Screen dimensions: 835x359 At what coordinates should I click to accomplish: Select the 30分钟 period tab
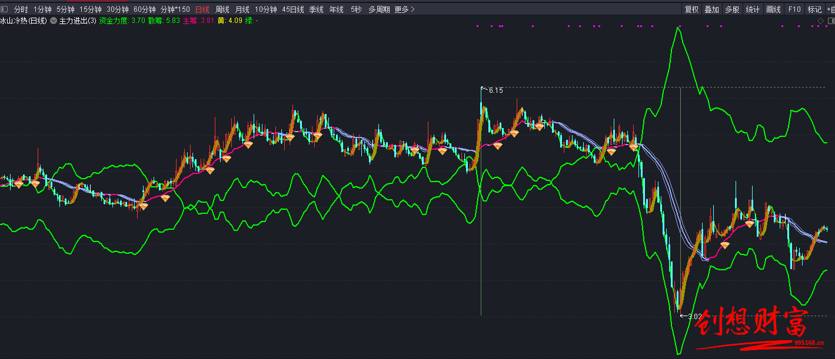pyautogui.click(x=118, y=9)
